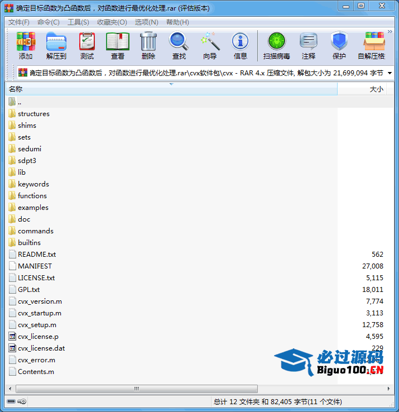Select the cvx_license.dat file
Image resolution: width=399 pixels, height=412 pixels.
tap(41, 348)
